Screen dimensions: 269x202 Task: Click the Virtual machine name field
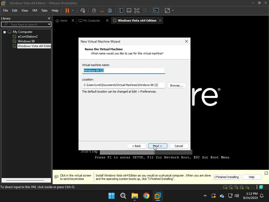coord(123,70)
